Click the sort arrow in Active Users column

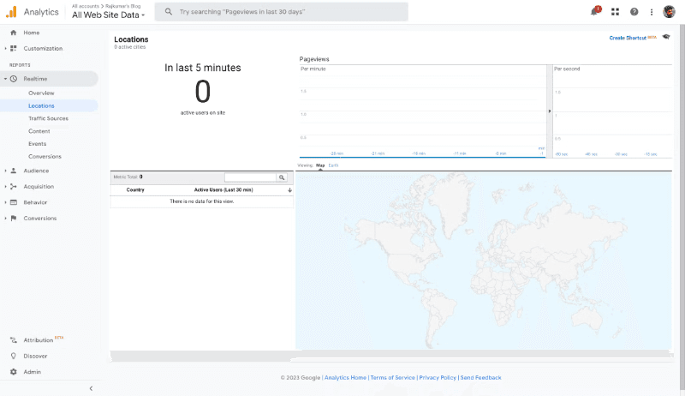coord(289,190)
